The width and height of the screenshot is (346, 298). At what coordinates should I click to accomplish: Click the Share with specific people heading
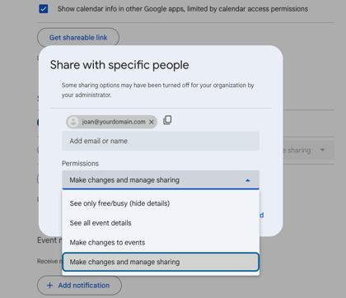(119, 65)
